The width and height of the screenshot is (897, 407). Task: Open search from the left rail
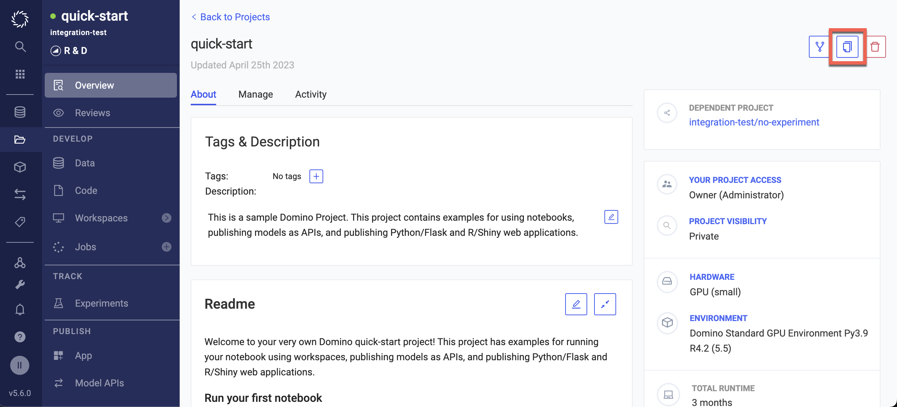[20, 46]
